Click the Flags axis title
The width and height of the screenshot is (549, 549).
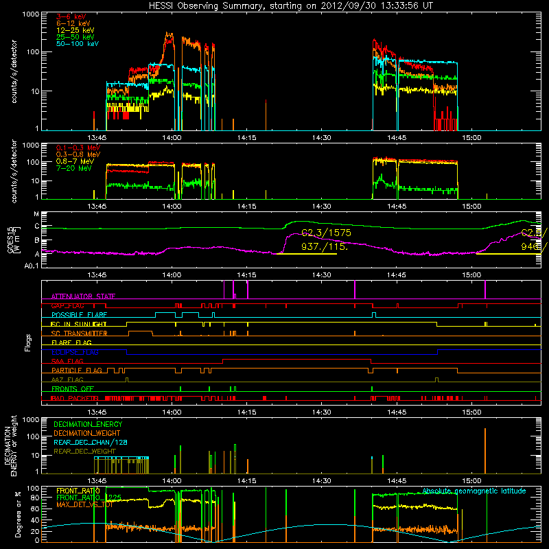coord(28,342)
